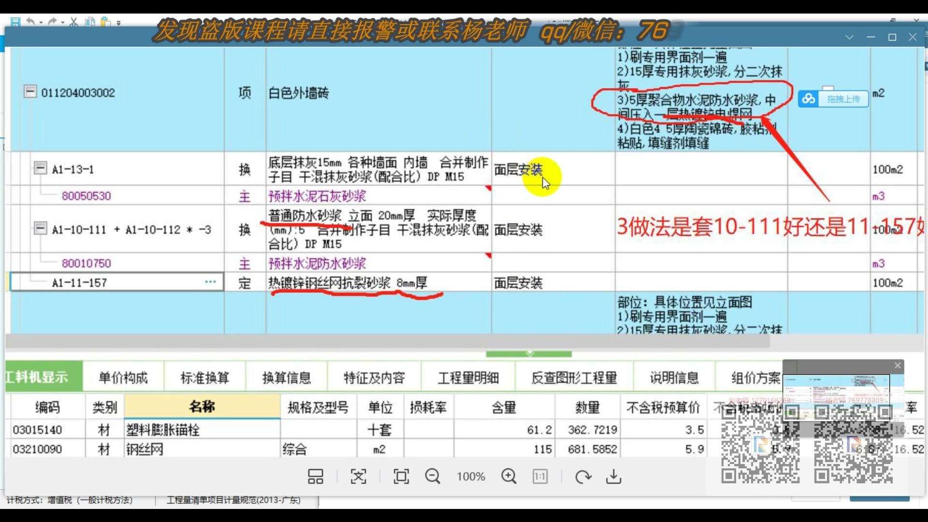Screen dimensions: 928x522
Task: Select the 80010750 main material code
Action: (86, 263)
